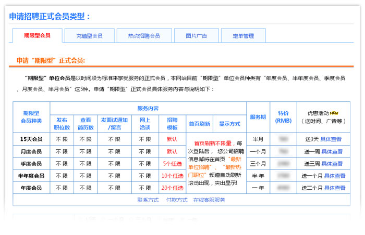View details for the 送一周 offer

tap(332, 152)
